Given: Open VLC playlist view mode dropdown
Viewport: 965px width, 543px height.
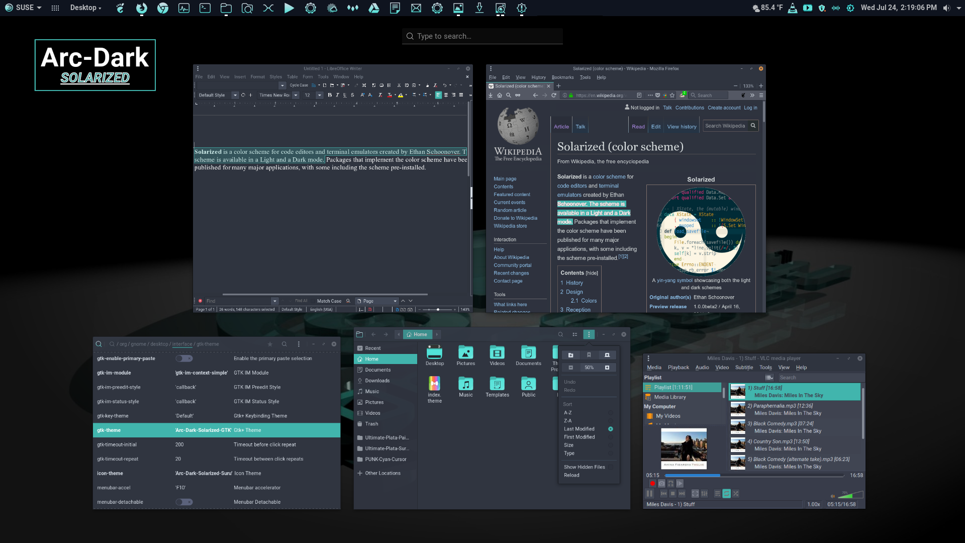Looking at the screenshot, I should [769, 378].
